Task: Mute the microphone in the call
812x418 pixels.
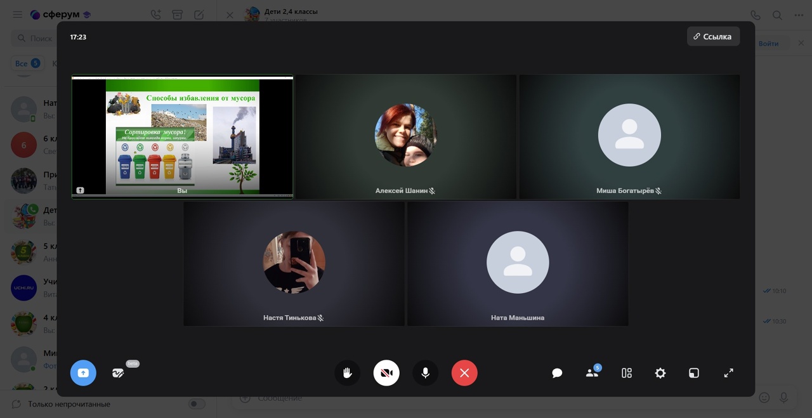Action: click(x=426, y=373)
